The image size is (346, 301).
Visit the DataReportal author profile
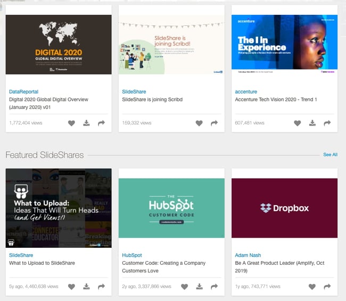24,91
